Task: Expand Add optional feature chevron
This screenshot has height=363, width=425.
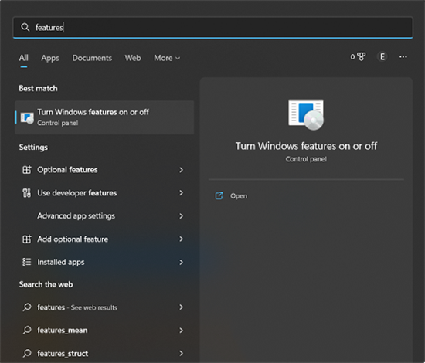Action: [x=181, y=239]
